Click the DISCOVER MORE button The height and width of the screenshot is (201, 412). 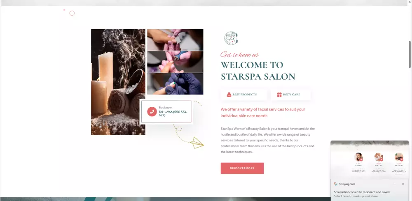(242, 168)
